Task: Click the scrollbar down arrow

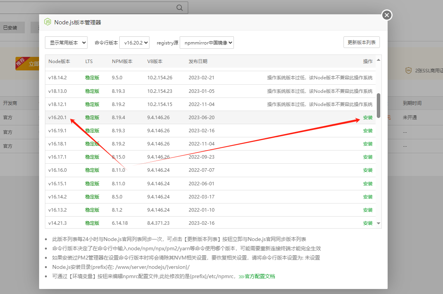Action: pyautogui.click(x=379, y=223)
